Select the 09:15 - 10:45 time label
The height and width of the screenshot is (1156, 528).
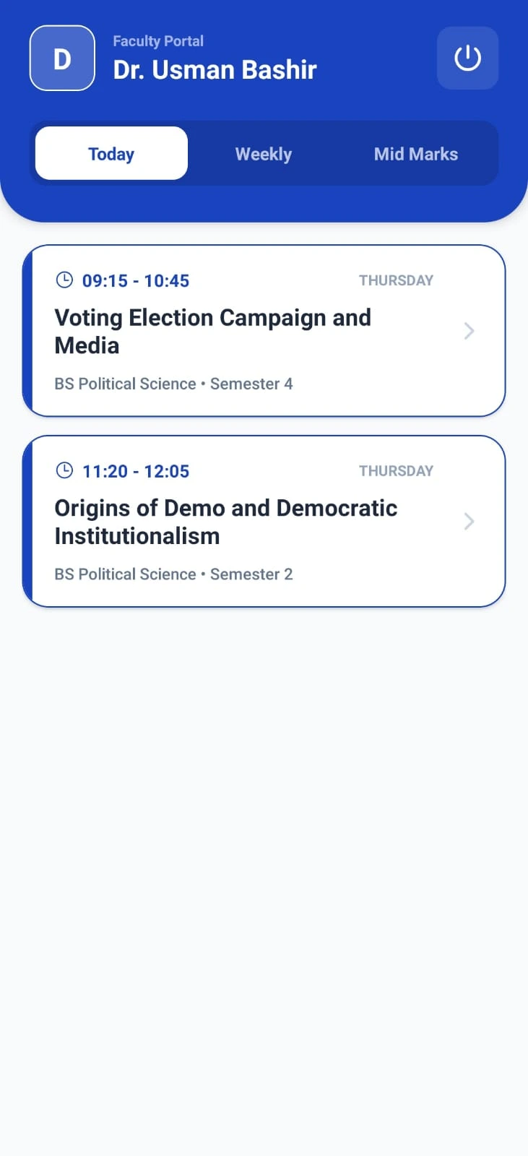pyautogui.click(x=136, y=281)
